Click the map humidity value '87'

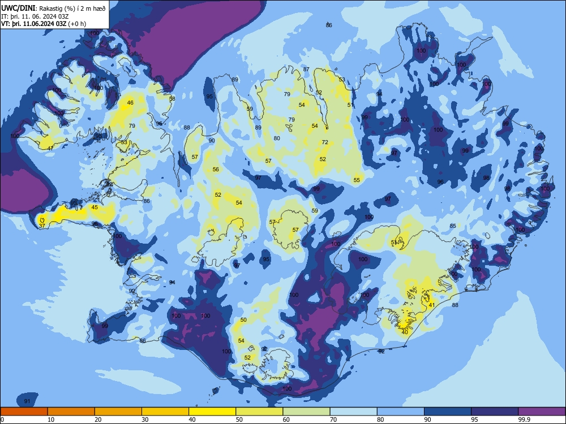[306, 69]
